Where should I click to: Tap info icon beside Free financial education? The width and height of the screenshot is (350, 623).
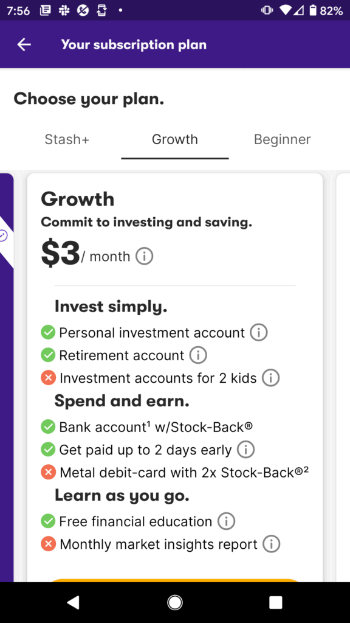click(x=225, y=521)
